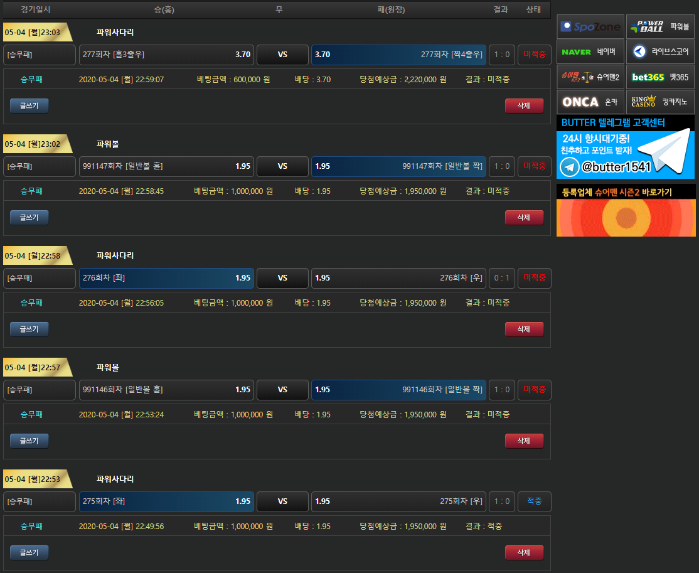Select the 276회차 [우] away option
This screenshot has width=699, height=573.
[x=398, y=278]
